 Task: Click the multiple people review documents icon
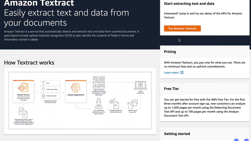(x=114, y=104)
